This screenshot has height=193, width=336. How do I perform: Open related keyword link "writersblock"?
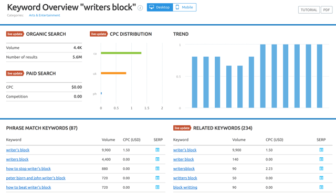click(184, 168)
